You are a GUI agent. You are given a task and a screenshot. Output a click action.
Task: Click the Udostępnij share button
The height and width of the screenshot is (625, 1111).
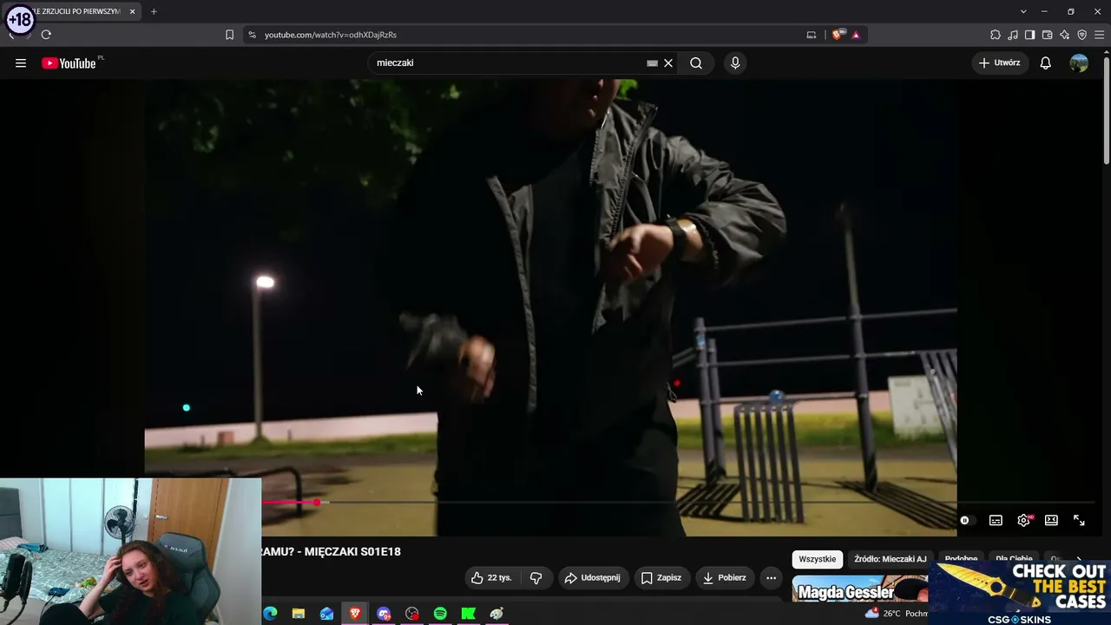[592, 577]
